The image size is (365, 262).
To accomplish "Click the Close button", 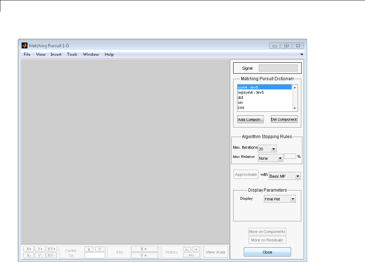I will coord(267,252).
